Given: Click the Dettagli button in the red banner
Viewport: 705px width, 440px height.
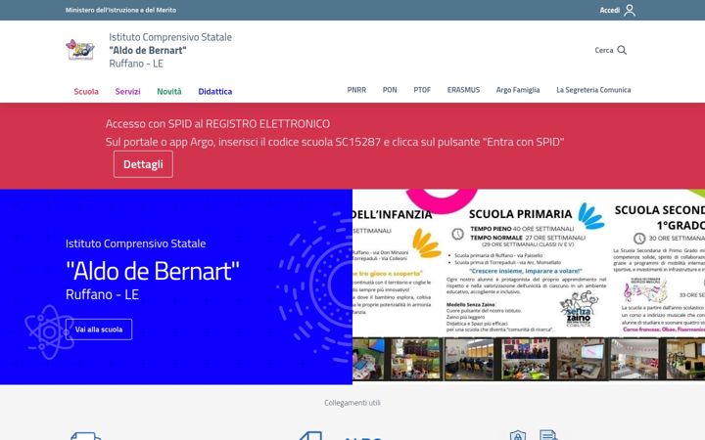Looking at the screenshot, I should click(143, 164).
